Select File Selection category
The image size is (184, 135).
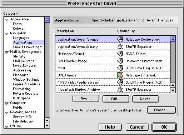(24, 121)
